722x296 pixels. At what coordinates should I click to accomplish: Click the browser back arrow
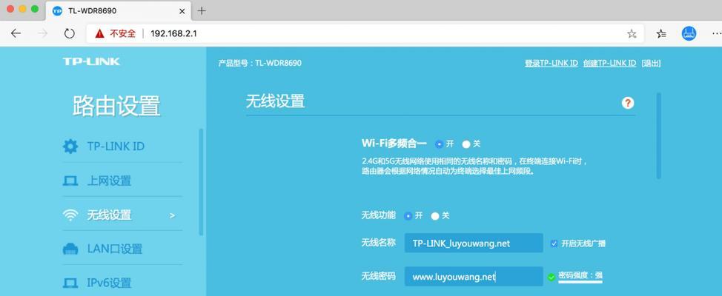16,33
